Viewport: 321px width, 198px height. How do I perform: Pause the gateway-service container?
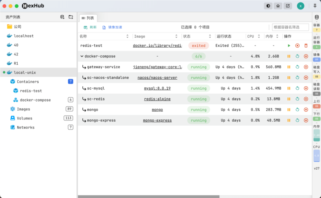coord(289,67)
